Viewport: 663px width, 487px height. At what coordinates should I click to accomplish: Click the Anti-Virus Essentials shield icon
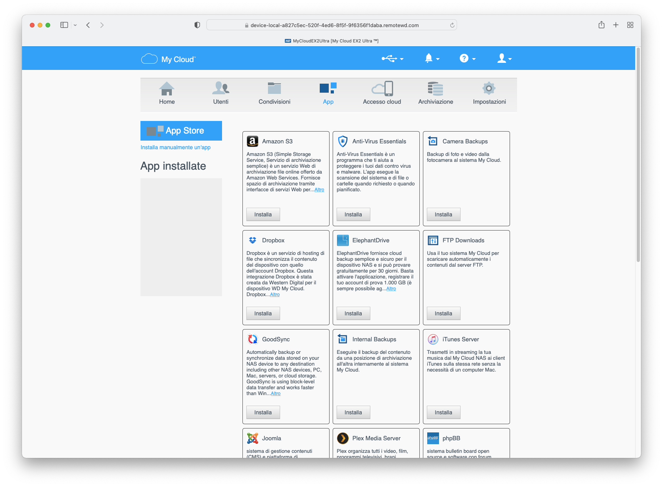pyautogui.click(x=343, y=141)
